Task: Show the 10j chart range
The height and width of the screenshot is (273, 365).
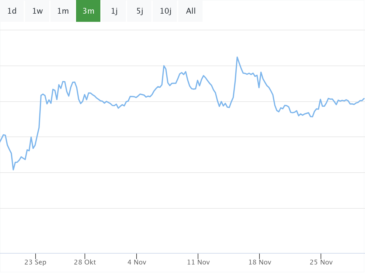Action: (x=165, y=11)
